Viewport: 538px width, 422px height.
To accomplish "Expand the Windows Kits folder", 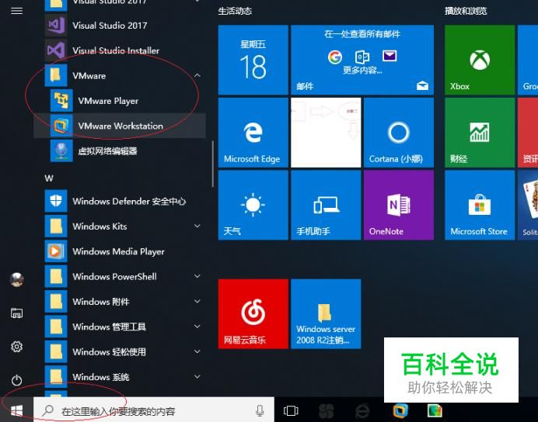I will coord(197,227).
